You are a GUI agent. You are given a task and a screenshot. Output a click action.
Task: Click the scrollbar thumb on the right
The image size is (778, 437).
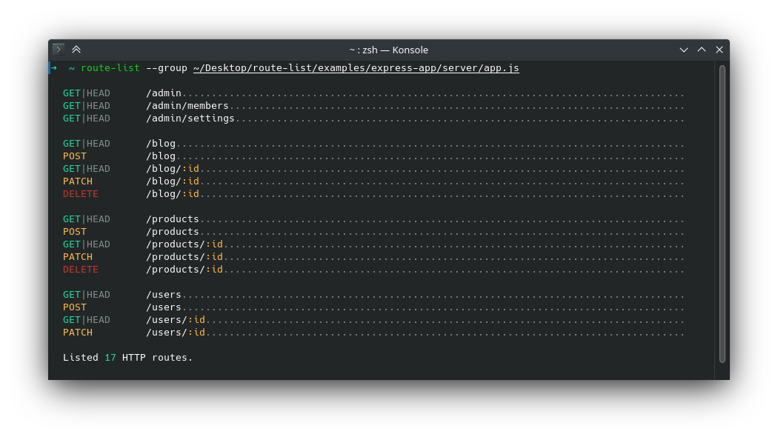719,215
